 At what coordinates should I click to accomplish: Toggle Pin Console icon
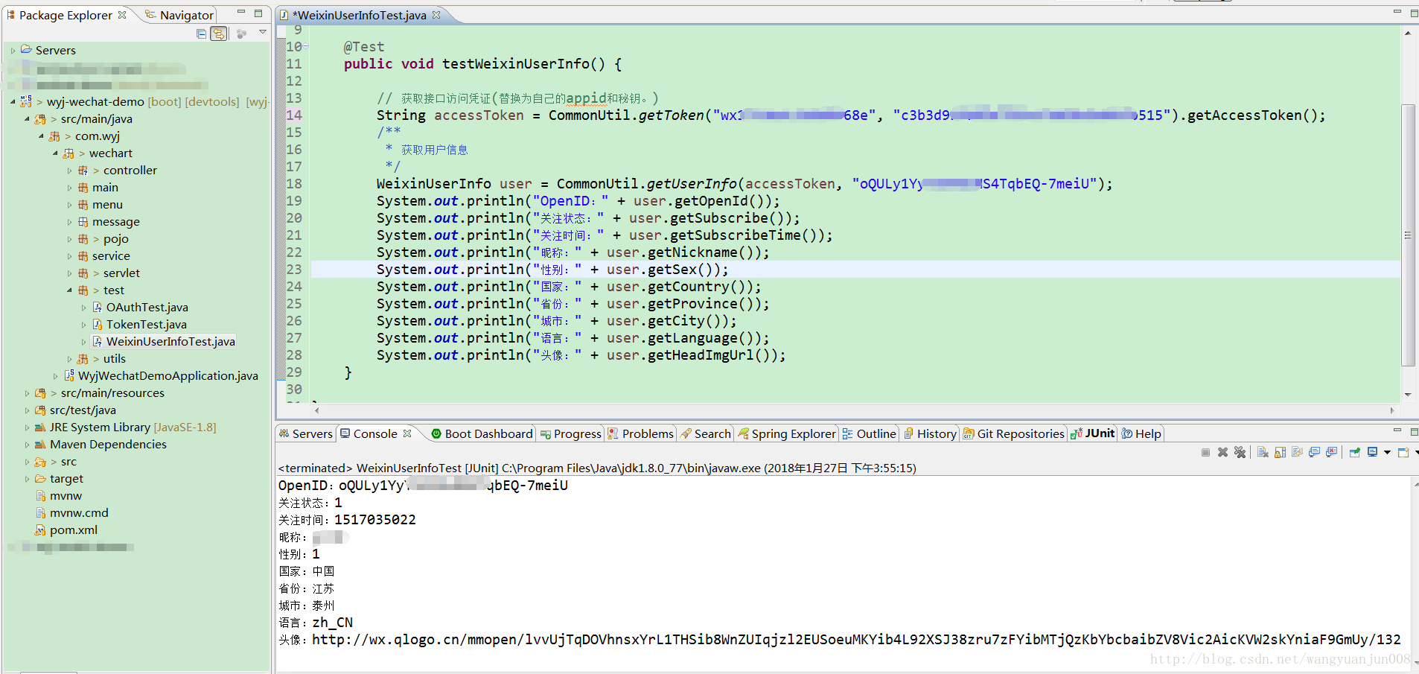[x=1354, y=452]
